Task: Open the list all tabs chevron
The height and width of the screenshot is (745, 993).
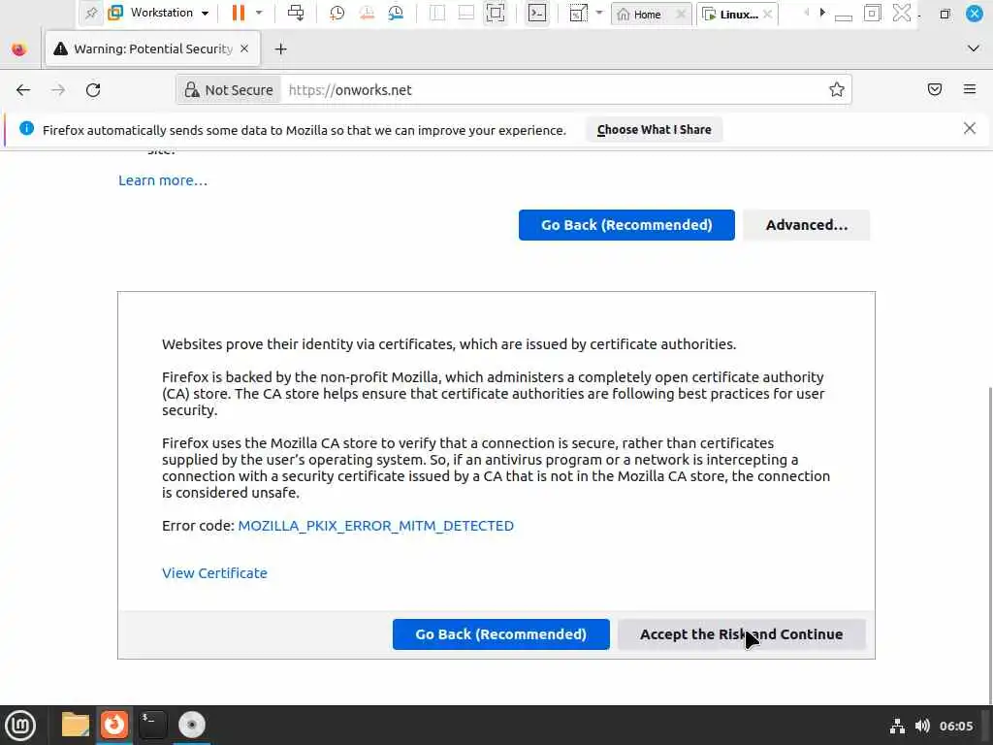Action: pyautogui.click(x=974, y=49)
